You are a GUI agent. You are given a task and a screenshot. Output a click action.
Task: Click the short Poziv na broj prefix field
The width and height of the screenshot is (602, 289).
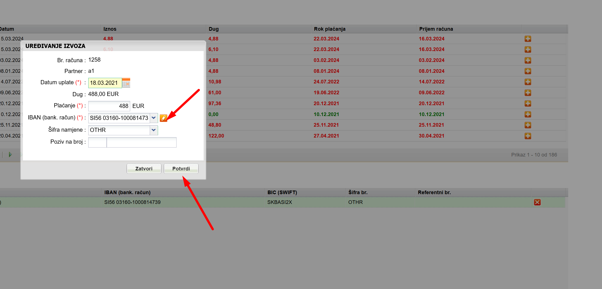pos(97,142)
